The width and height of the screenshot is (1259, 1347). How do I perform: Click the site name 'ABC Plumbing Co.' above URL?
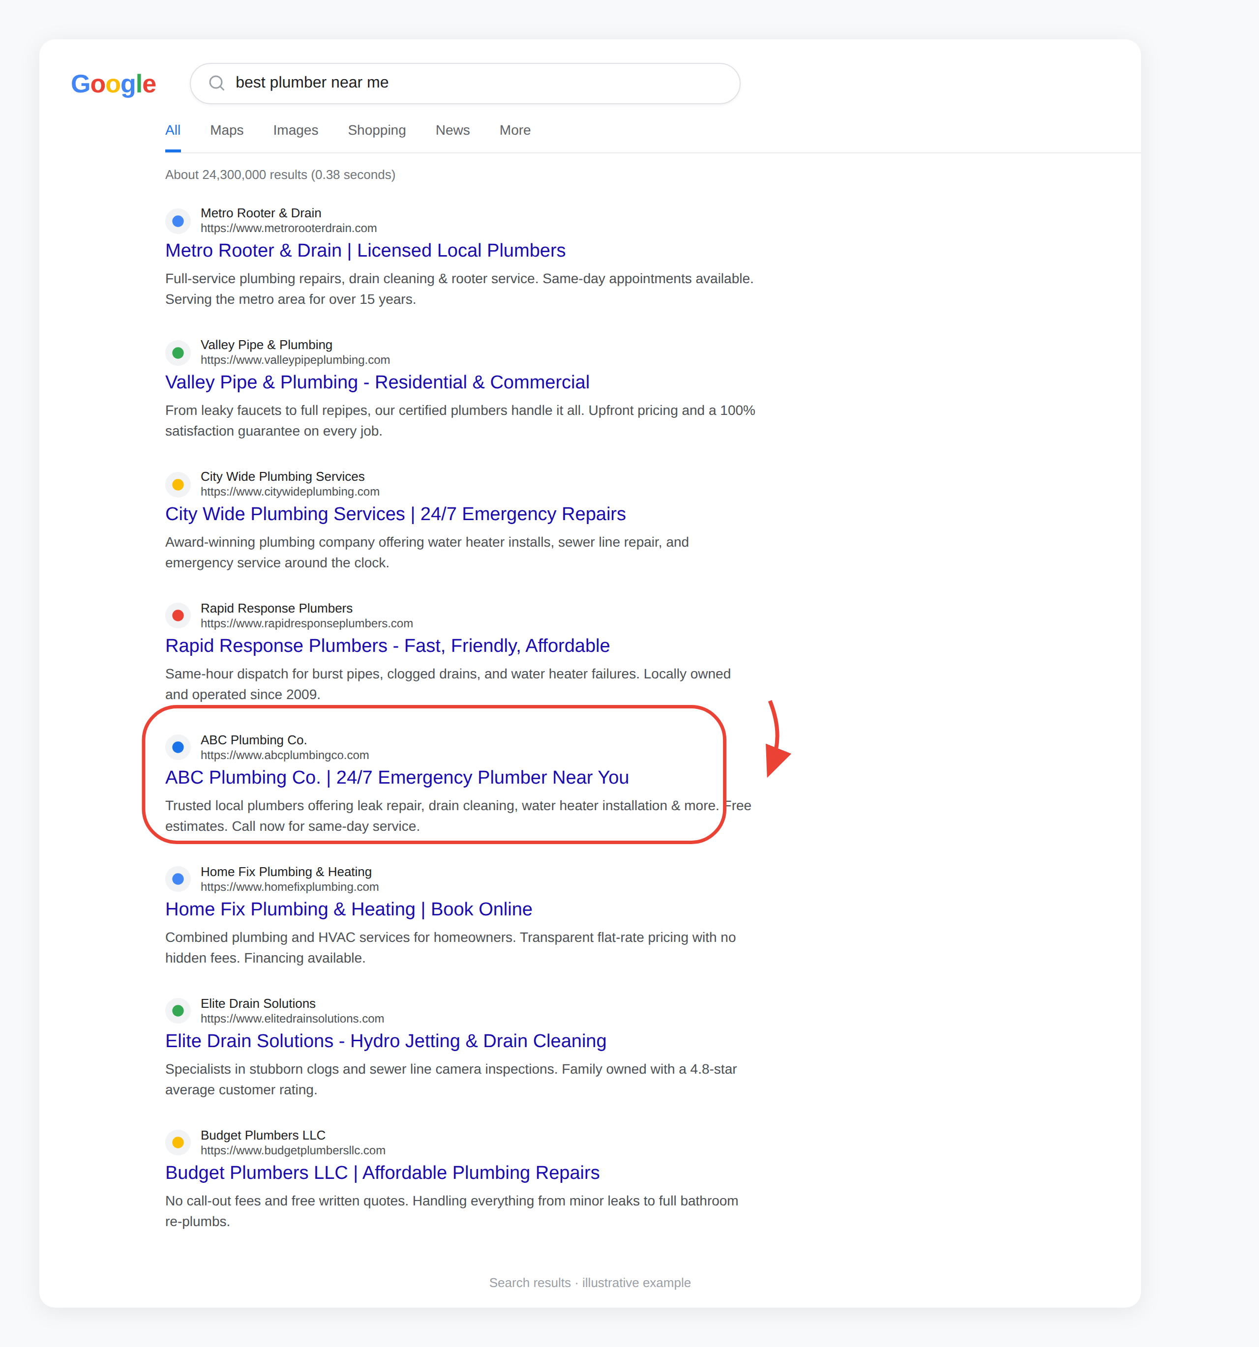tap(254, 740)
